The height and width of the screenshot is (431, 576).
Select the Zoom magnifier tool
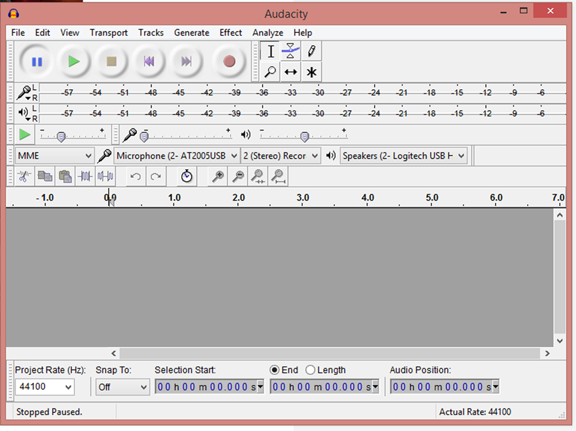(271, 71)
